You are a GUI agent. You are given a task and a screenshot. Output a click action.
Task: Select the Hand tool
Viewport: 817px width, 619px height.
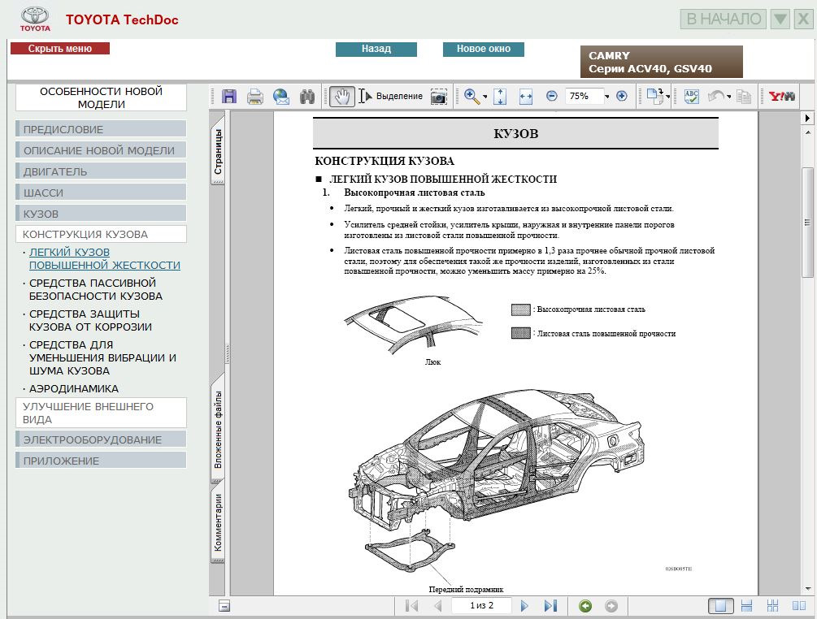(x=341, y=96)
